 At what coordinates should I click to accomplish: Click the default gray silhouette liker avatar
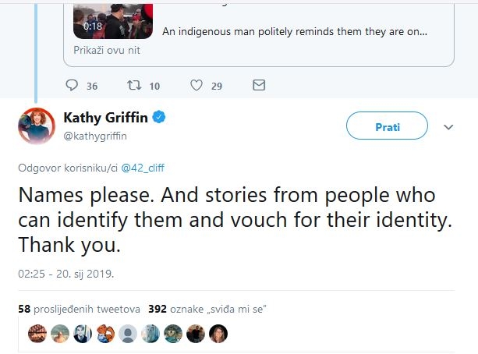127,334
